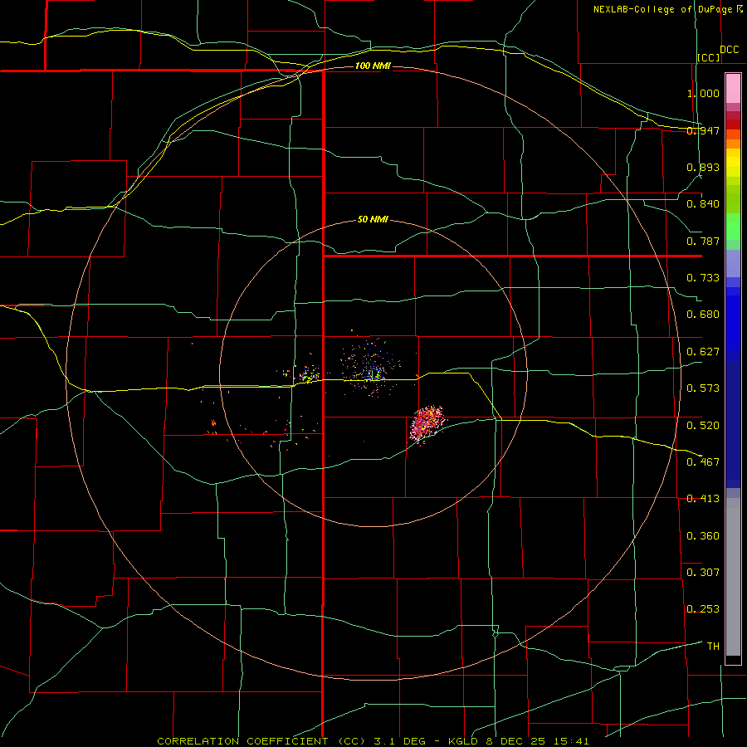Pick the bright blue color bar segment

(733, 324)
